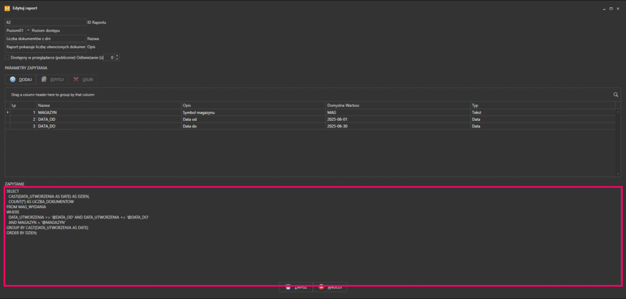Viewport: 626px width, 299px height.
Task: Increase the Odświeżanie seconds value
Action: 117,56
